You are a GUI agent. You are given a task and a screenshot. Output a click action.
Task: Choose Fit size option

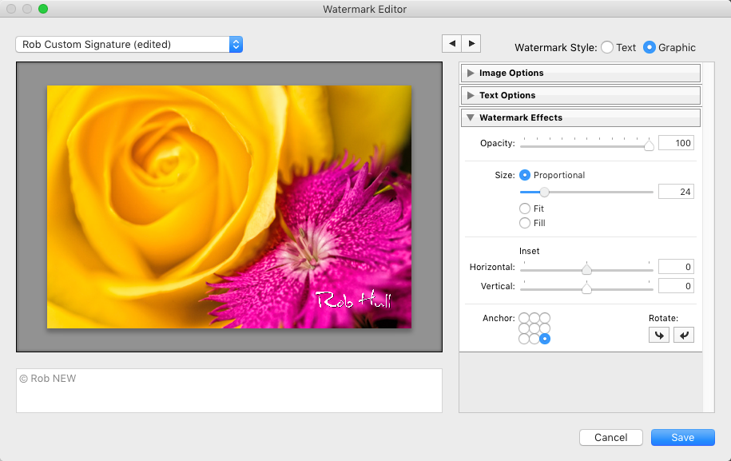pos(524,209)
